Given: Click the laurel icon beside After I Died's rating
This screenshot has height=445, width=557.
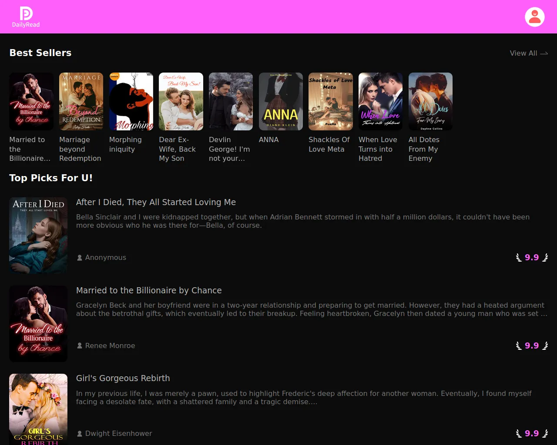Looking at the screenshot, I should (x=519, y=257).
